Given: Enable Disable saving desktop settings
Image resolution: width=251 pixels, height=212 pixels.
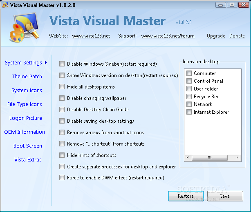Looking at the screenshot, I should click(62, 121).
